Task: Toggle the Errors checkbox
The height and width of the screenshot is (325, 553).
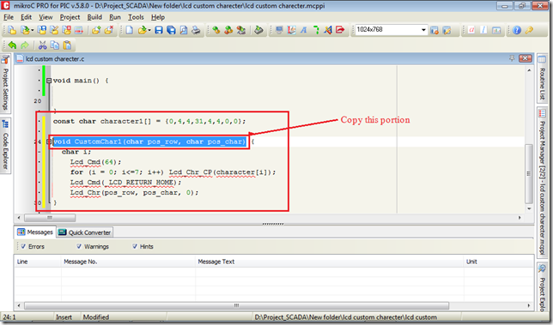Action: (23, 246)
